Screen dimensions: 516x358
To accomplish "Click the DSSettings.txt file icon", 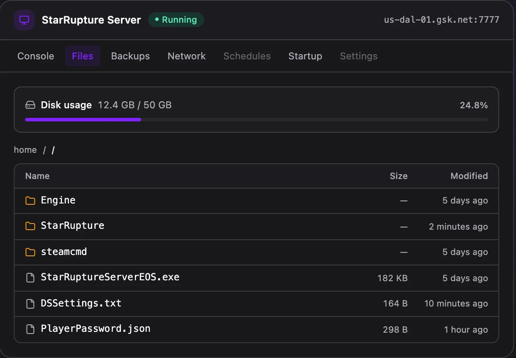I will tap(30, 303).
